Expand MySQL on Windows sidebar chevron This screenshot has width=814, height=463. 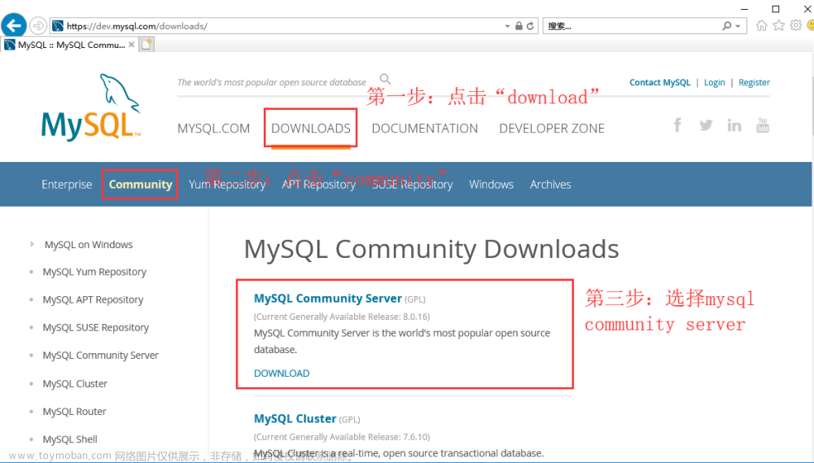(x=33, y=244)
